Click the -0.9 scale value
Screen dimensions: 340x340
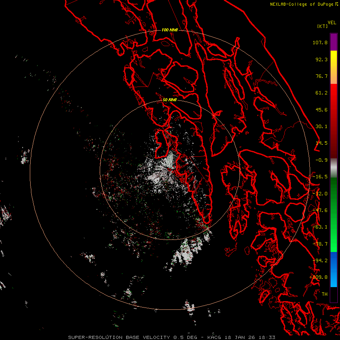tap(321, 160)
